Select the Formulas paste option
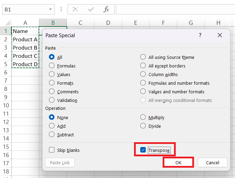The height and width of the screenshot is (178, 235). point(62,66)
